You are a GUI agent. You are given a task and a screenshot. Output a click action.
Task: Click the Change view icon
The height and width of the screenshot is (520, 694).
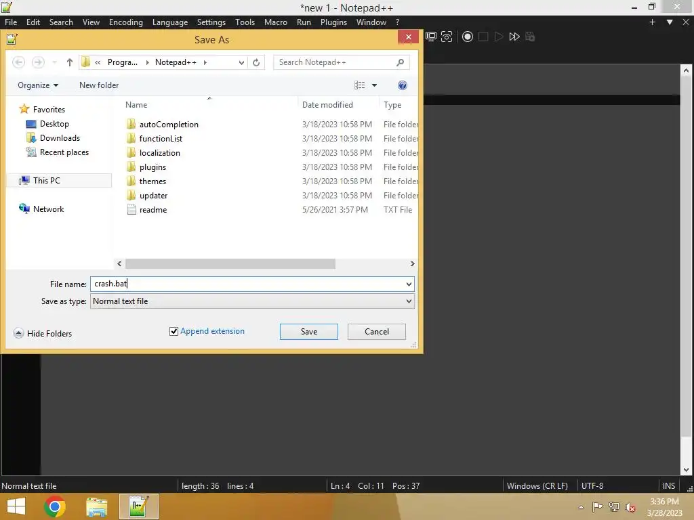click(359, 85)
